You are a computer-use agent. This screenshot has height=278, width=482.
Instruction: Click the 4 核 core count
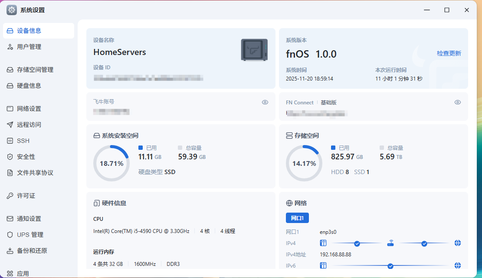[x=205, y=231]
